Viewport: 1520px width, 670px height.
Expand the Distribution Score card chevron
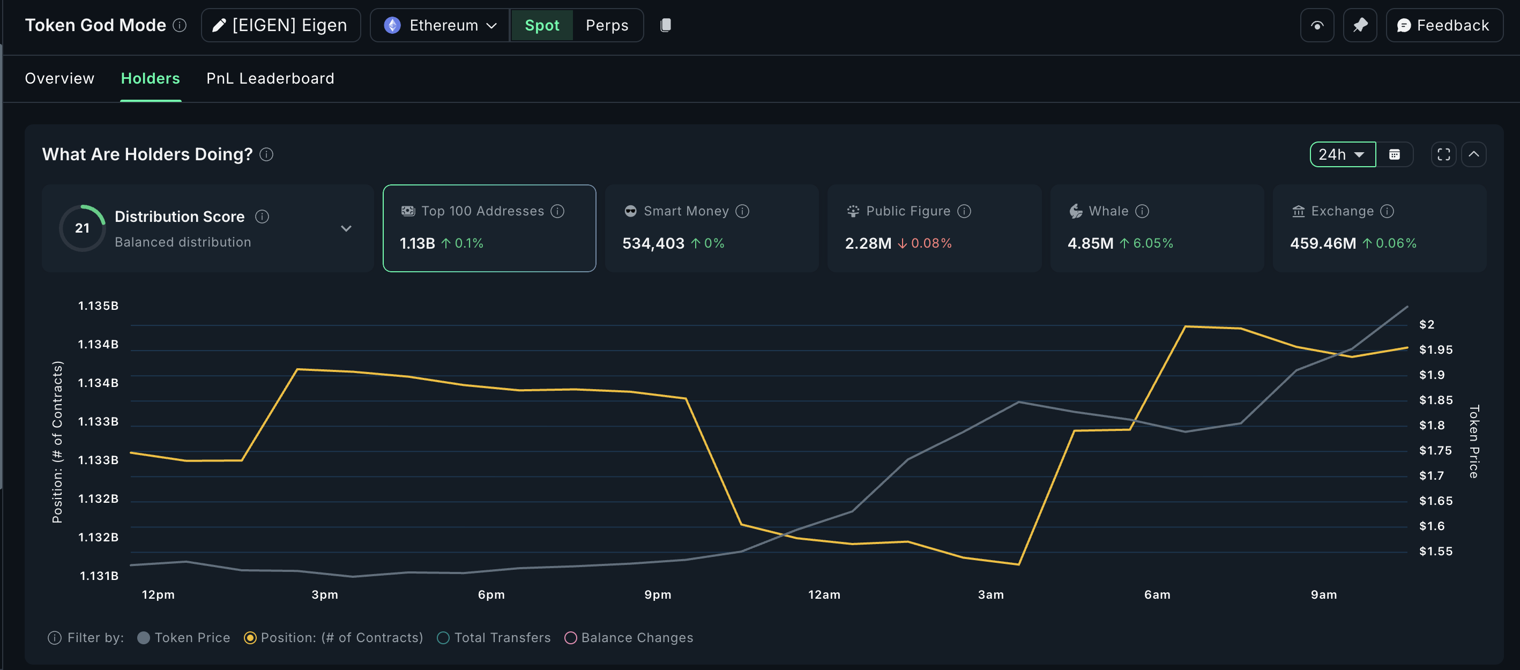pos(346,228)
